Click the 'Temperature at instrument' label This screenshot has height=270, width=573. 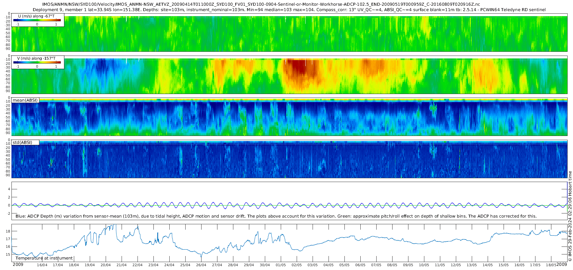tap(44, 258)
